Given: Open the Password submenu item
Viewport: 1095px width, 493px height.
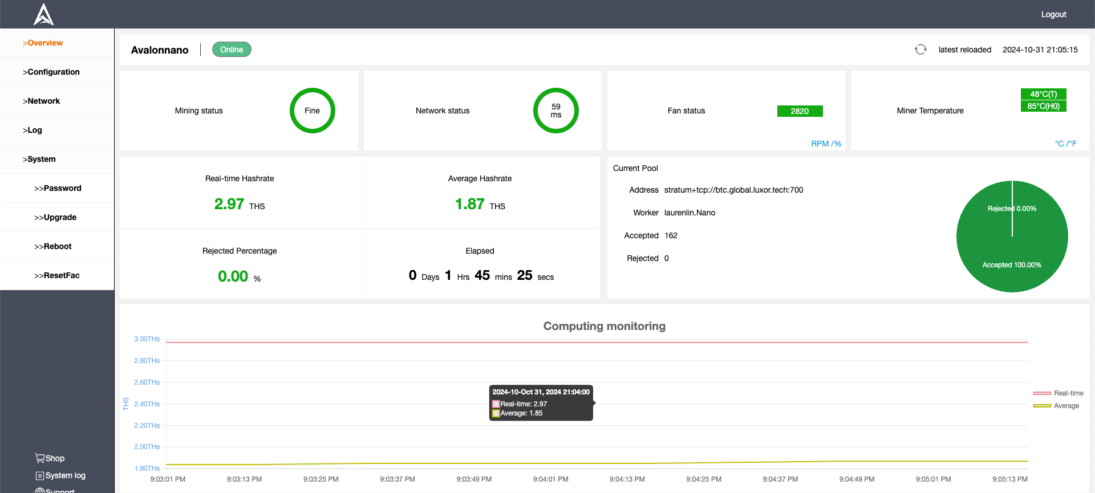Looking at the screenshot, I should (x=57, y=188).
